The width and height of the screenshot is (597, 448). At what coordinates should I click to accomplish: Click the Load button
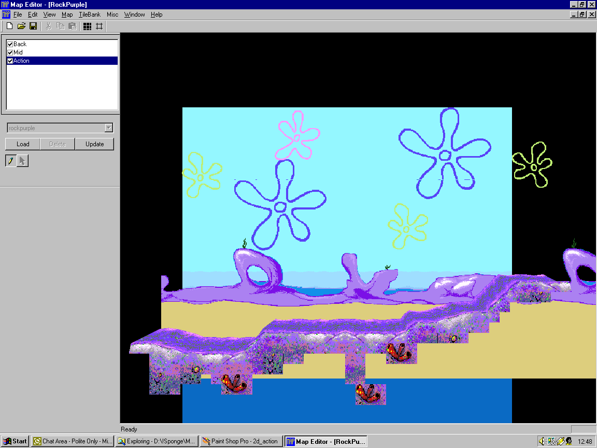(x=22, y=144)
